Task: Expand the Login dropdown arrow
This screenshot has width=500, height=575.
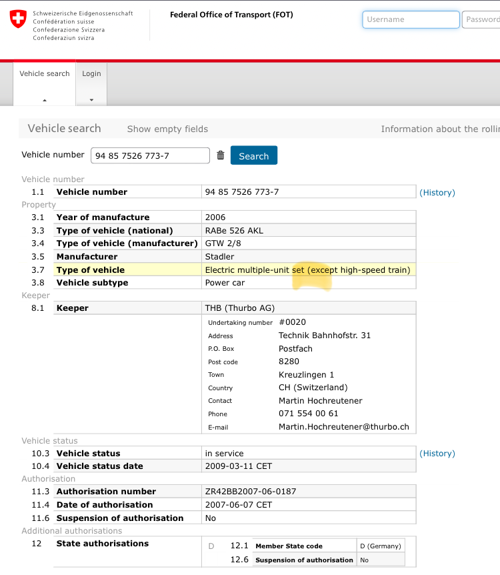Action: (91, 100)
